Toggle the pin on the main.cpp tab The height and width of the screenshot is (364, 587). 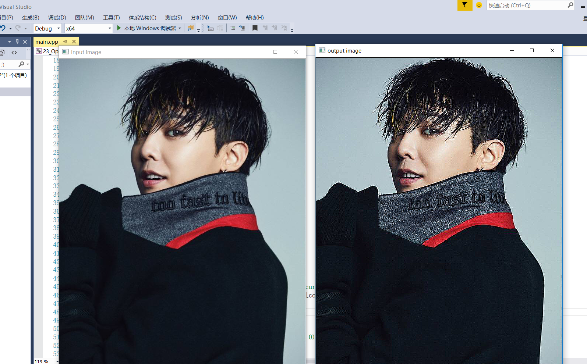(x=66, y=42)
